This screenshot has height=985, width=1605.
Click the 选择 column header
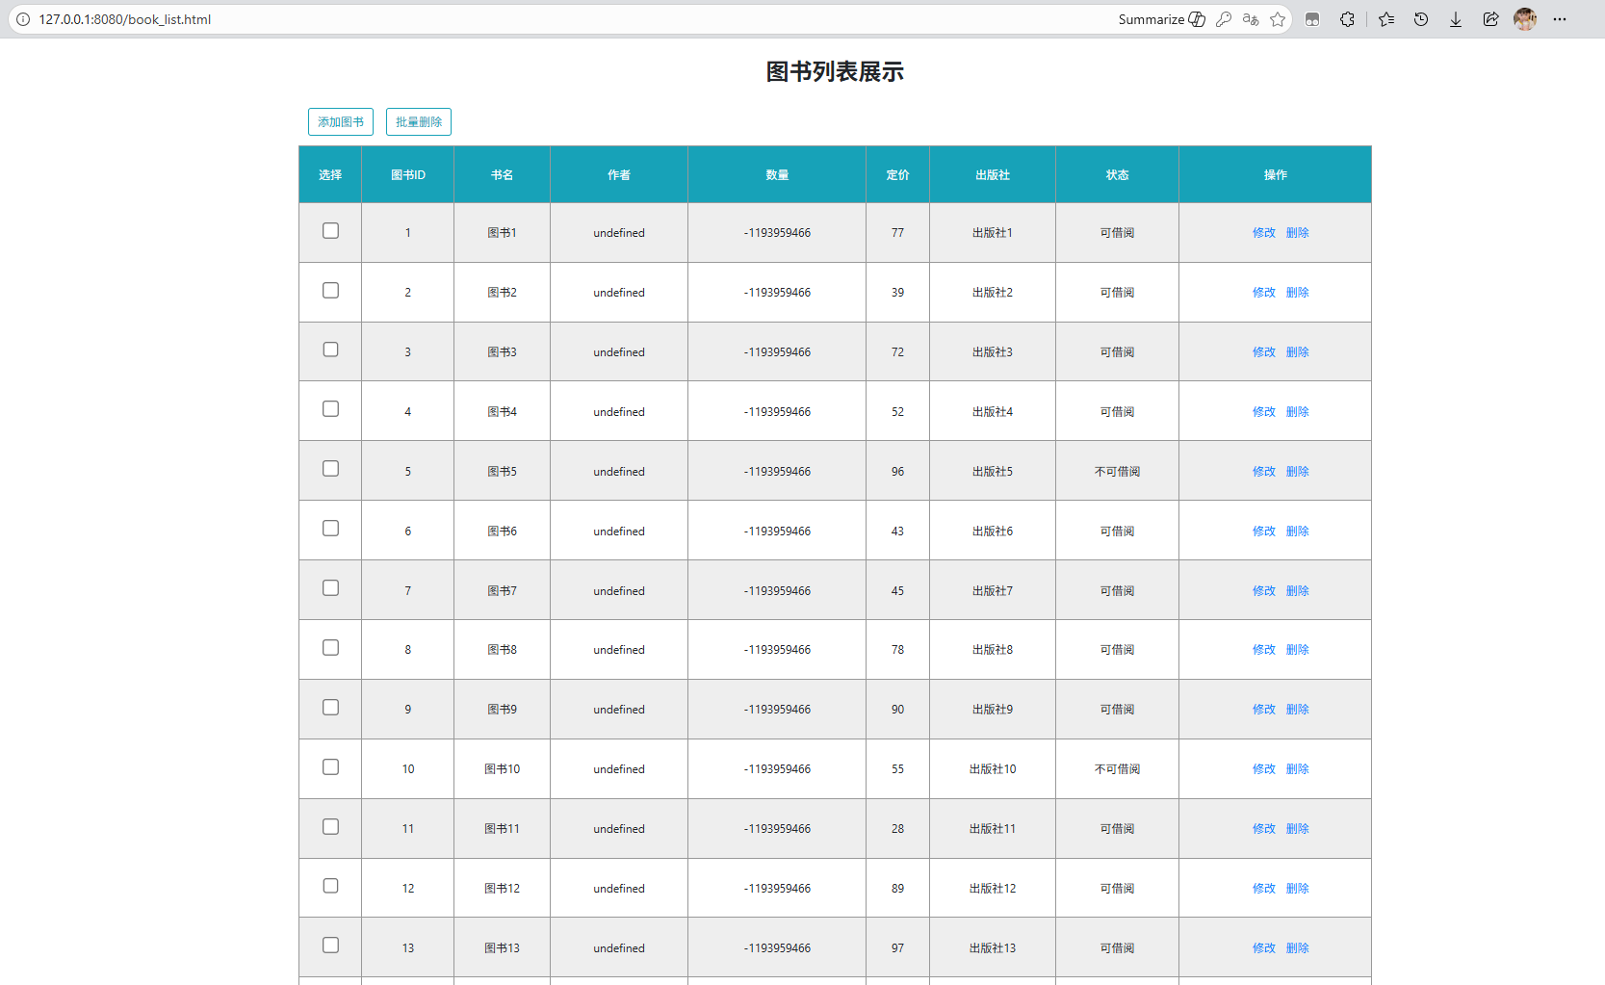(330, 175)
